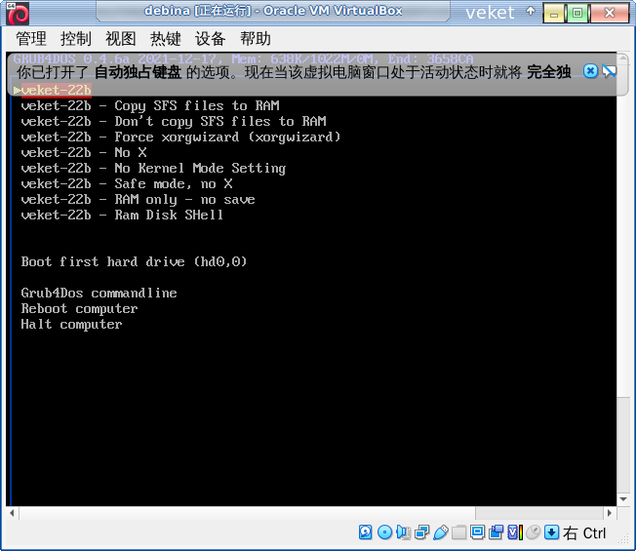Viewport: 636px width, 551px height.
Task: Select 'Halt computer' entry
Action: [71, 325]
